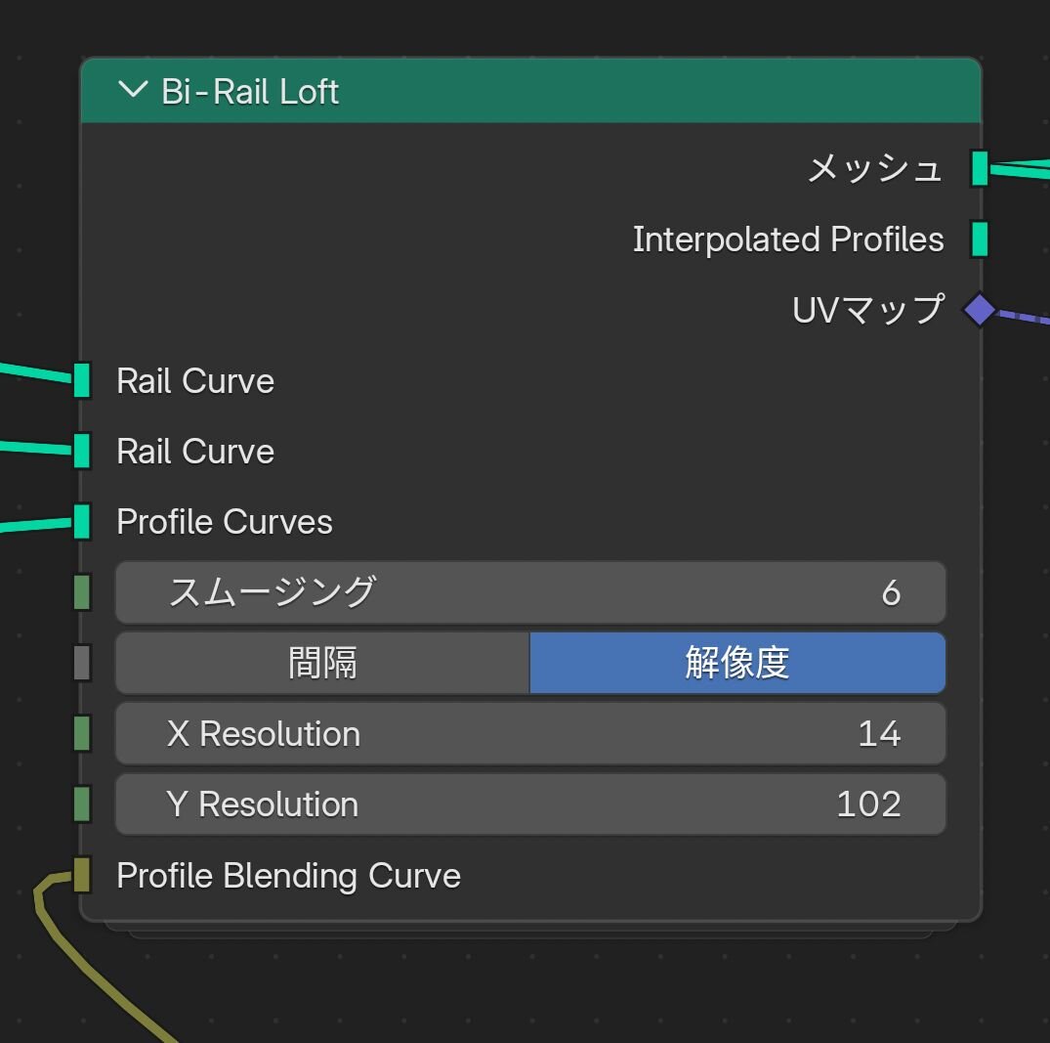Viewport: 1050px width, 1043px height.
Task: Click the UVマップ diamond output socket
Action: tap(979, 310)
